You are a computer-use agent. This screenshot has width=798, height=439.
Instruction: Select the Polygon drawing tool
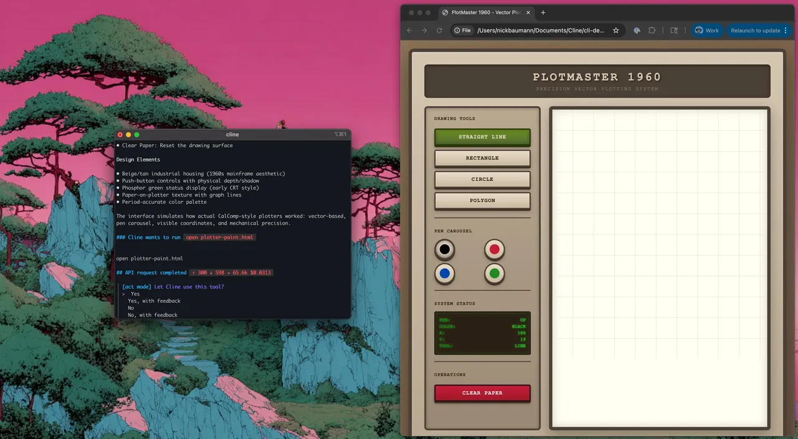pyautogui.click(x=482, y=201)
